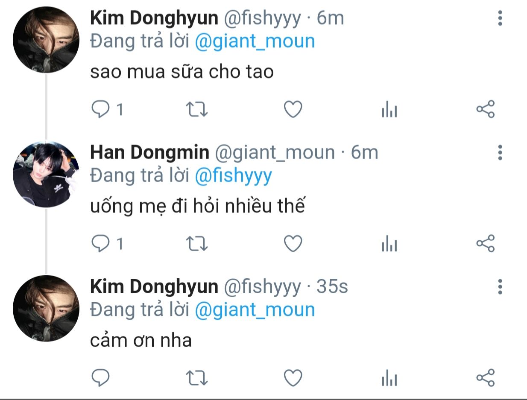
Task: Reply to Han Dongmin's "uống mẹ đi" tweet
Action: (101, 244)
